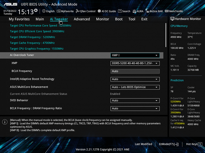This screenshot has width=205, height=153.
Task: Switch to the Main tab
Action: click(40, 19)
